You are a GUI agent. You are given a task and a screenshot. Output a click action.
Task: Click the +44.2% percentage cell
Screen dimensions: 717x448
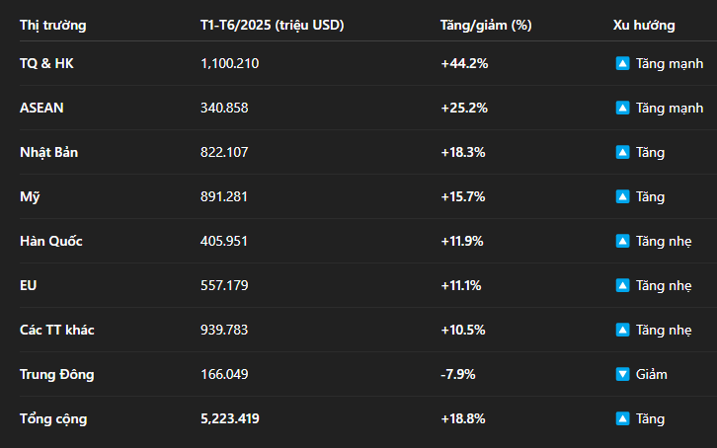click(x=464, y=63)
